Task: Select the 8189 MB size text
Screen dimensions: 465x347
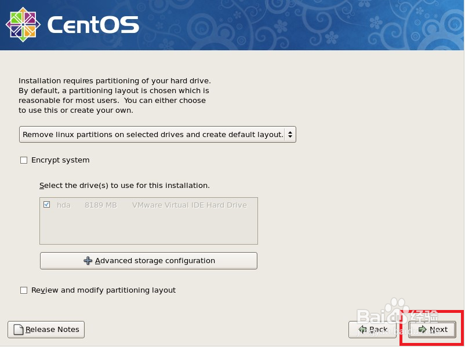Action: 101,205
